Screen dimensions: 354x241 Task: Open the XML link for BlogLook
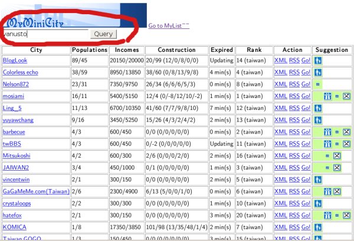281,61
